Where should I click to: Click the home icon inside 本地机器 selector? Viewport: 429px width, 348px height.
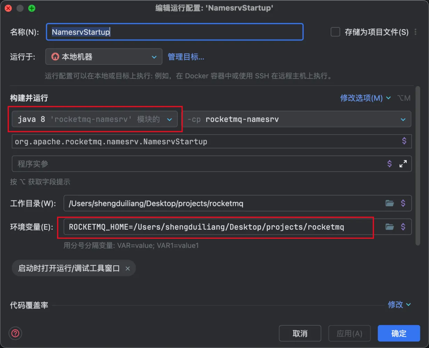tap(56, 56)
